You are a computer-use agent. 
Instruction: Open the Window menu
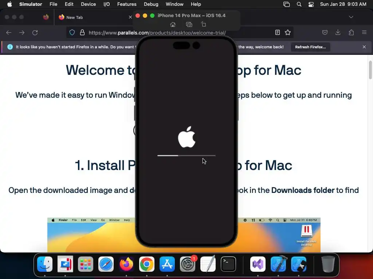click(174, 4)
